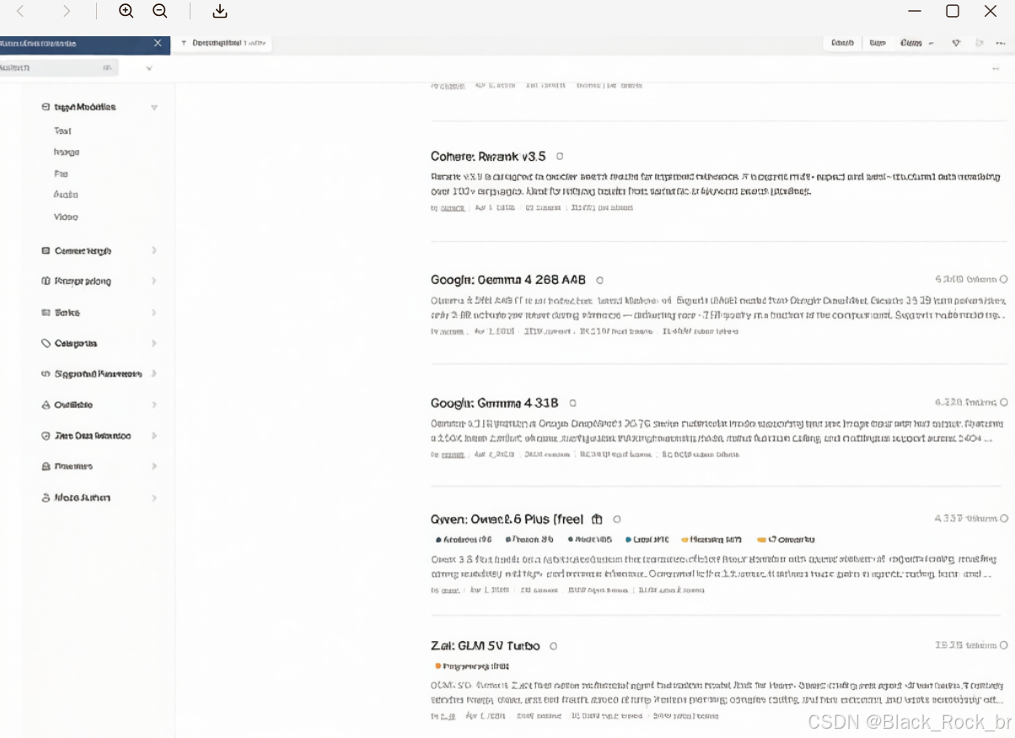Select the Image input modality
The image size is (1015, 738).
pyautogui.click(x=66, y=152)
